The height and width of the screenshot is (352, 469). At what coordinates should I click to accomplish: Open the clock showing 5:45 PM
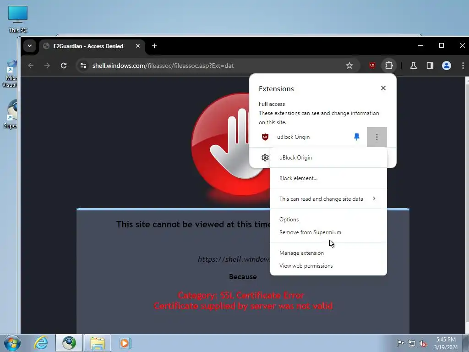coord(446,343)
